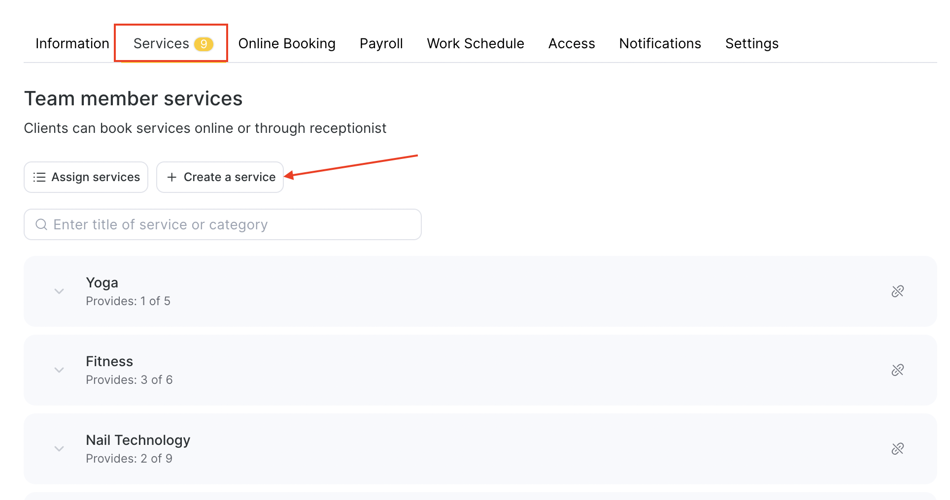Expand the Yoga category chevron
Viewport: 950px width, 500px height.
[x=59, y=291]
